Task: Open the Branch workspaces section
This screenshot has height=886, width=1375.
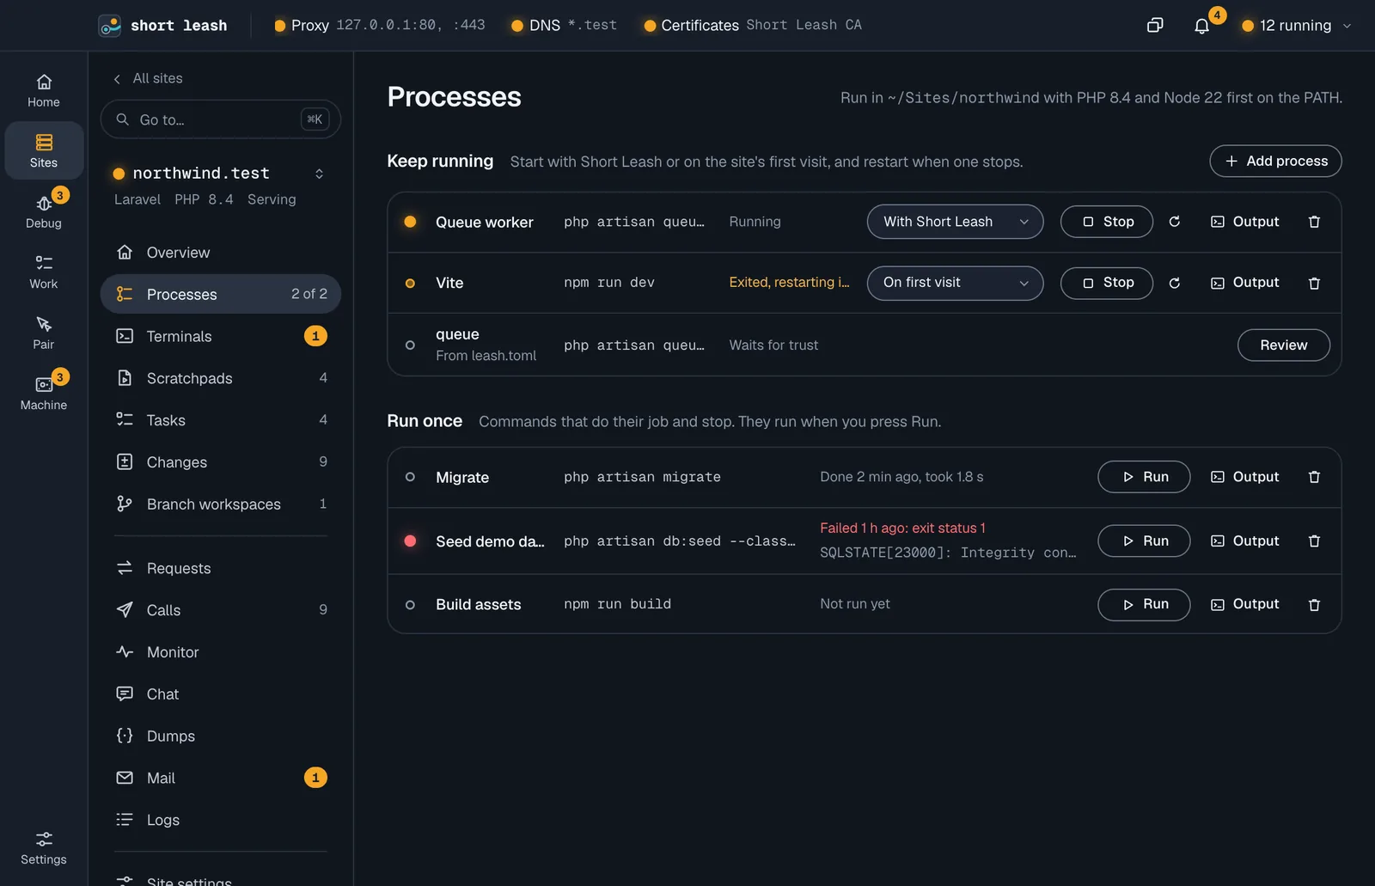Action: pyautogui.click(x=221, y=504)
